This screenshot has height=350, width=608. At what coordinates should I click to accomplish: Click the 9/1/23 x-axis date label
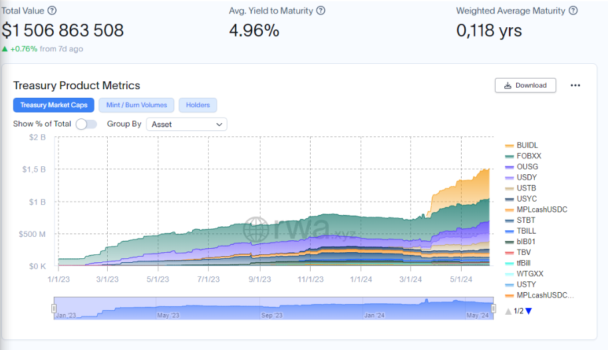(x=260, y=279)
